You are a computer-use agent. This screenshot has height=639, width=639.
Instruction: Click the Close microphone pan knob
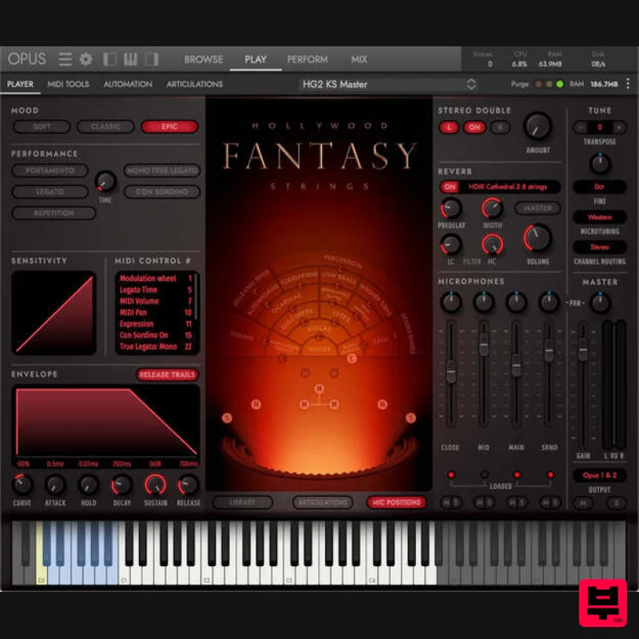[x=450, y=302]
